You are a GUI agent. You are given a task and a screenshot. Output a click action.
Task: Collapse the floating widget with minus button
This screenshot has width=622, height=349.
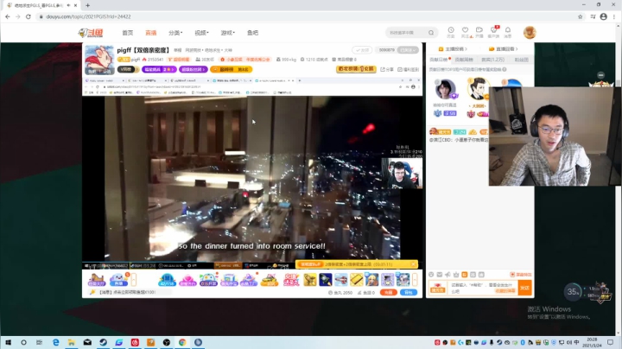(601, 75)
